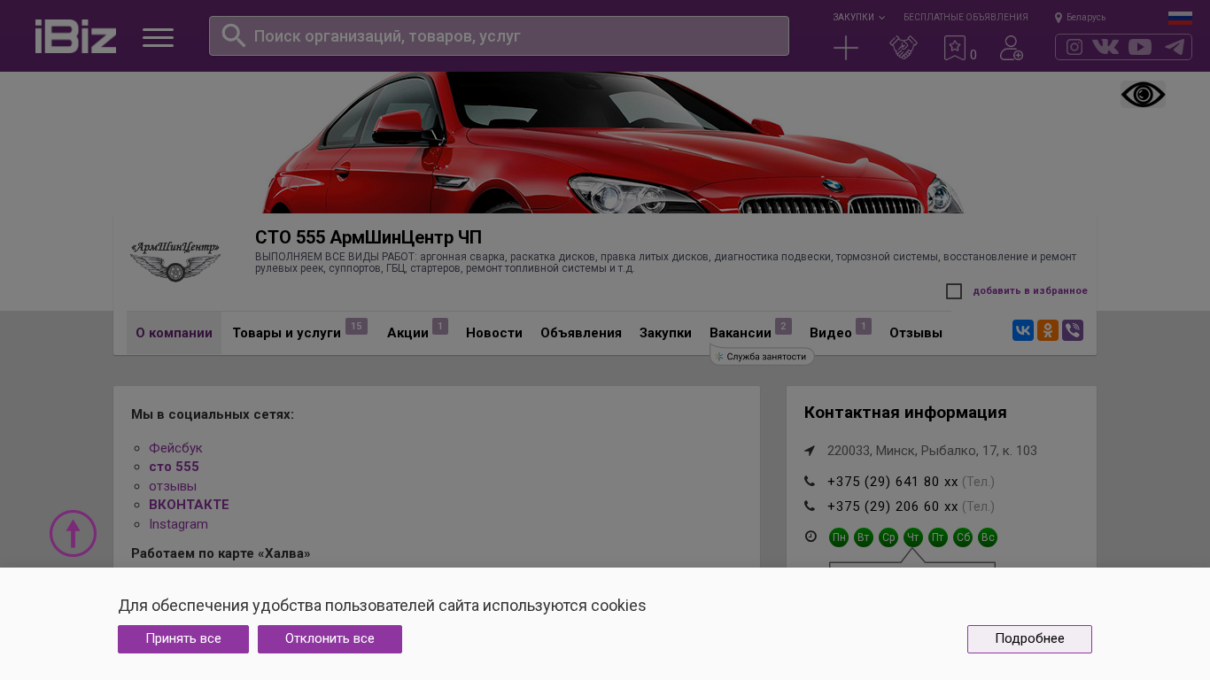Select Monday (Пн) schedule circle
Viewport: 1210px width, 680px height.
coord(839,537)
